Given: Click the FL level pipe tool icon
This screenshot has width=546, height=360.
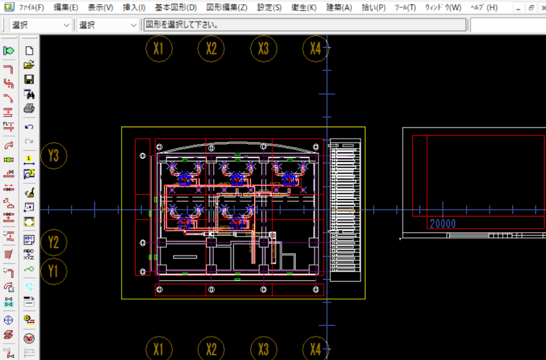Looking at the screenshot, I should click(x=9, y=126).
